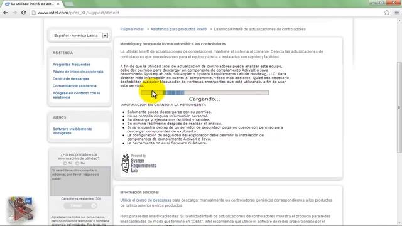Click 'Caracteres restantes: 300' text

81,199
